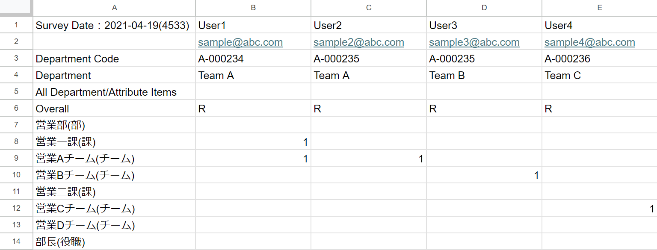Select column B header
657x250 pixels.
pos(253,8)
